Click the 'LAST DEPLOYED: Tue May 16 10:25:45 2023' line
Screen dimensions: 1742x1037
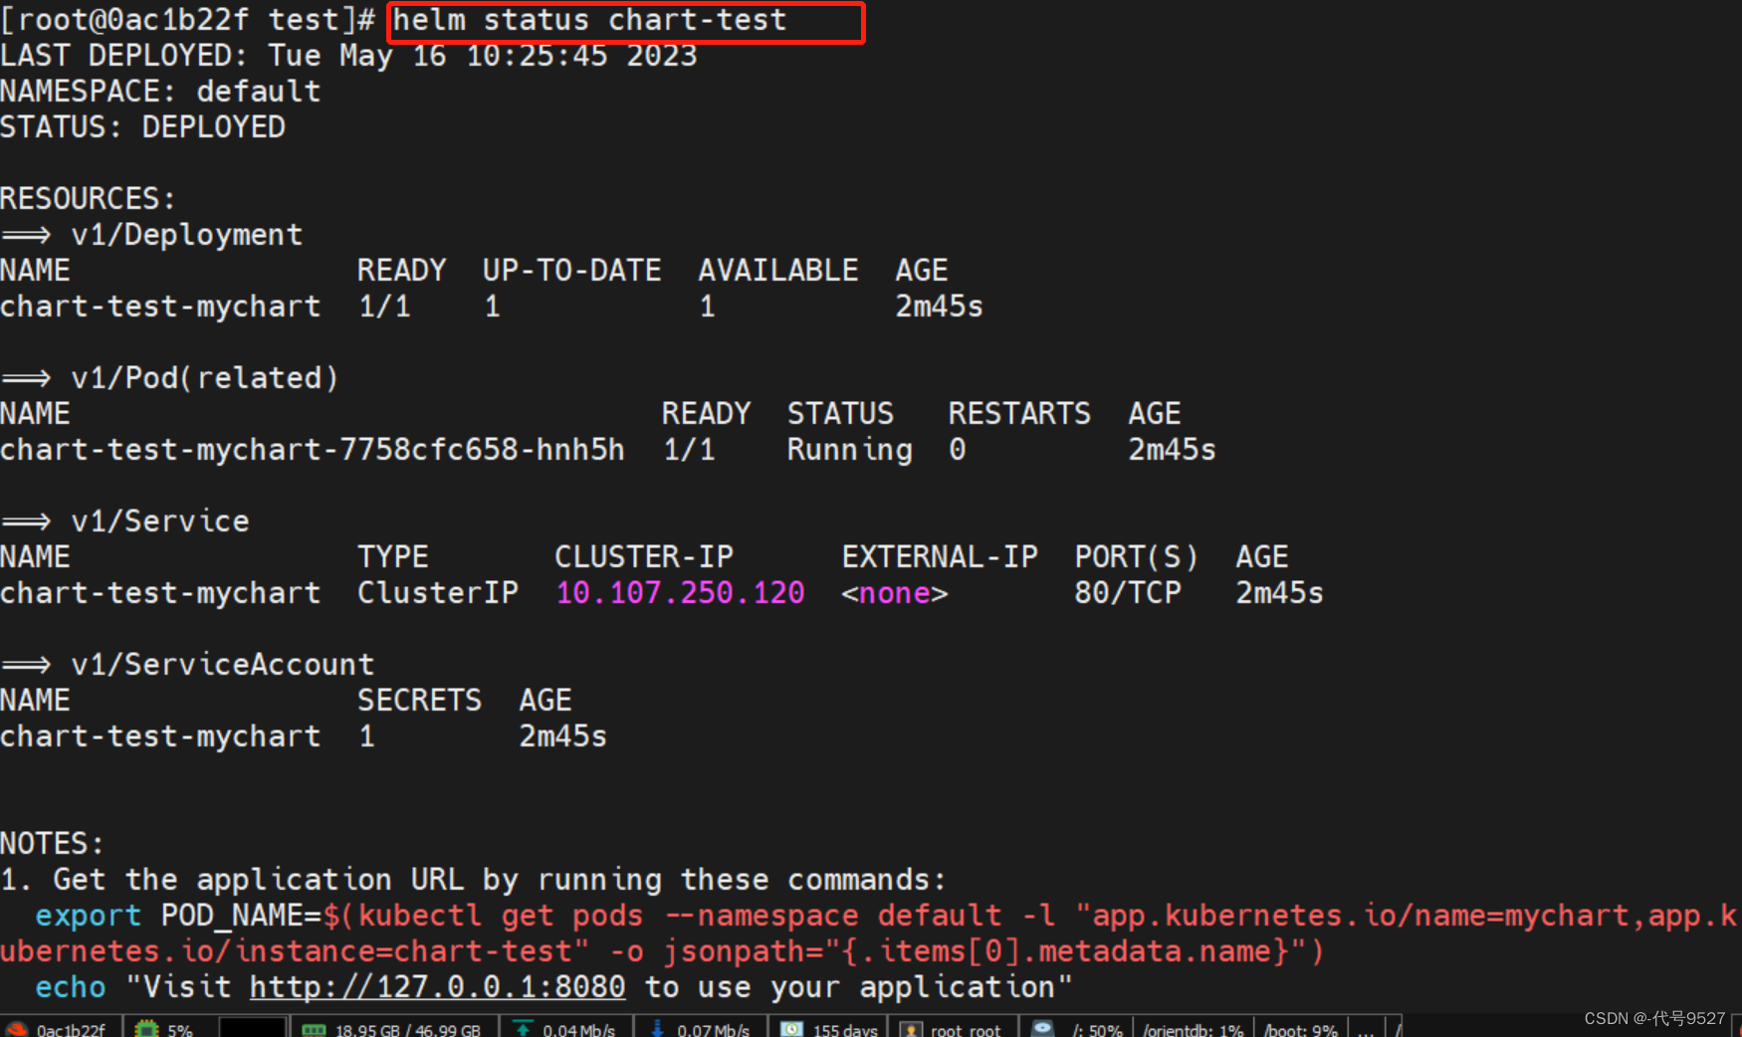[348, 56]
